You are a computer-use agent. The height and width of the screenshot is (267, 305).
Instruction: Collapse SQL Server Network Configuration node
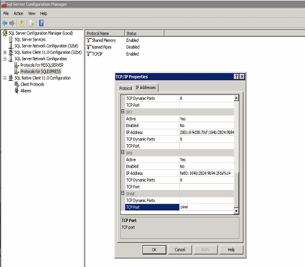pyautogui.click(x=5, y=58)
